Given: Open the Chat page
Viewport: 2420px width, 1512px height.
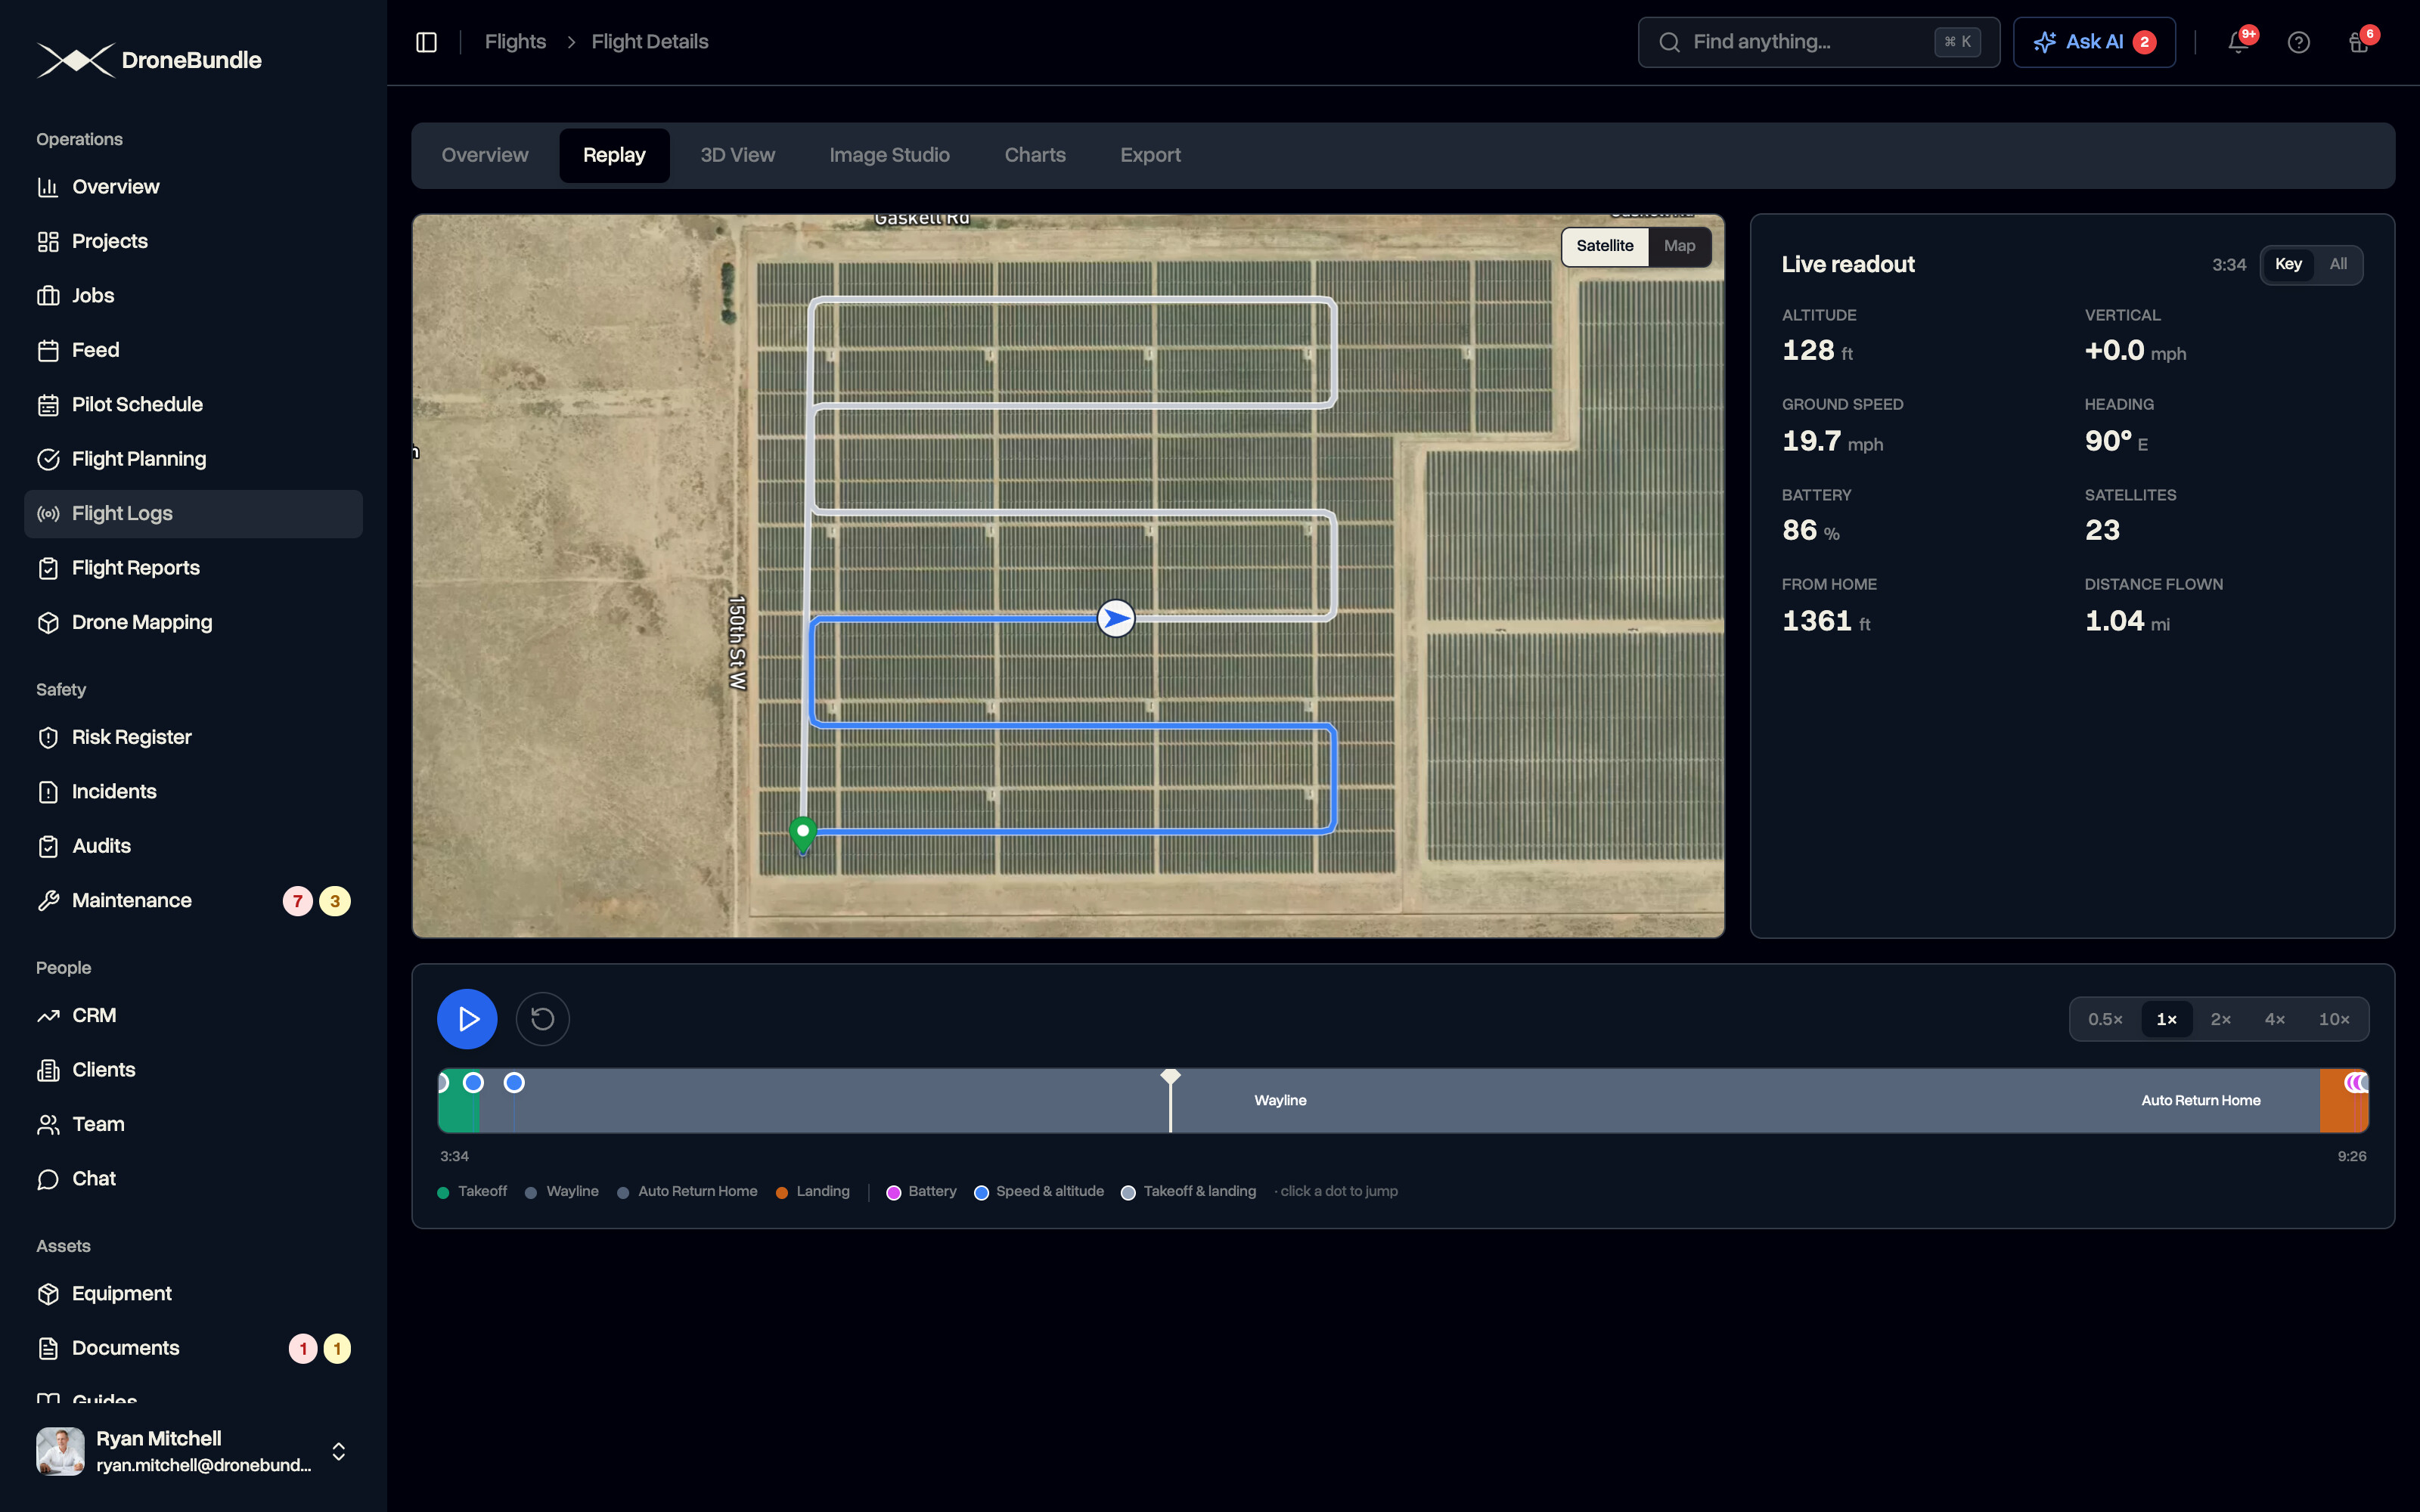Looking at the screenshot, I should click(193, 1179).
